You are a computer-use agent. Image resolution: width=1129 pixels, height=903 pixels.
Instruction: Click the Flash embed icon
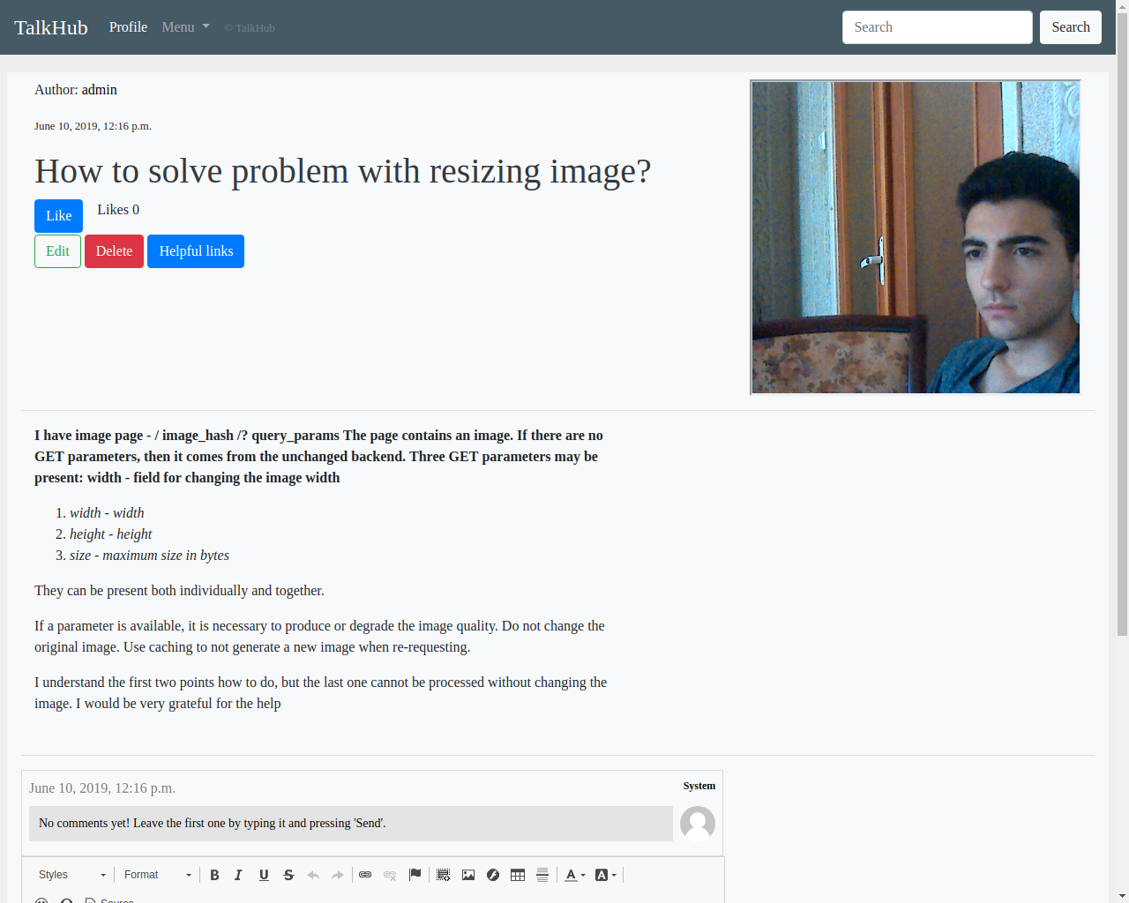[493, 875]
